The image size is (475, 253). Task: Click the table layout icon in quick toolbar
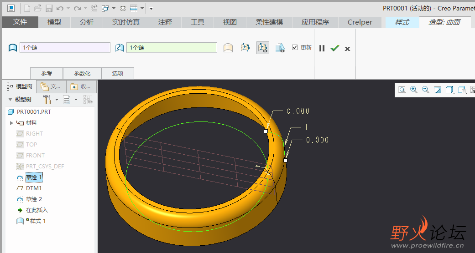[134, 8]
